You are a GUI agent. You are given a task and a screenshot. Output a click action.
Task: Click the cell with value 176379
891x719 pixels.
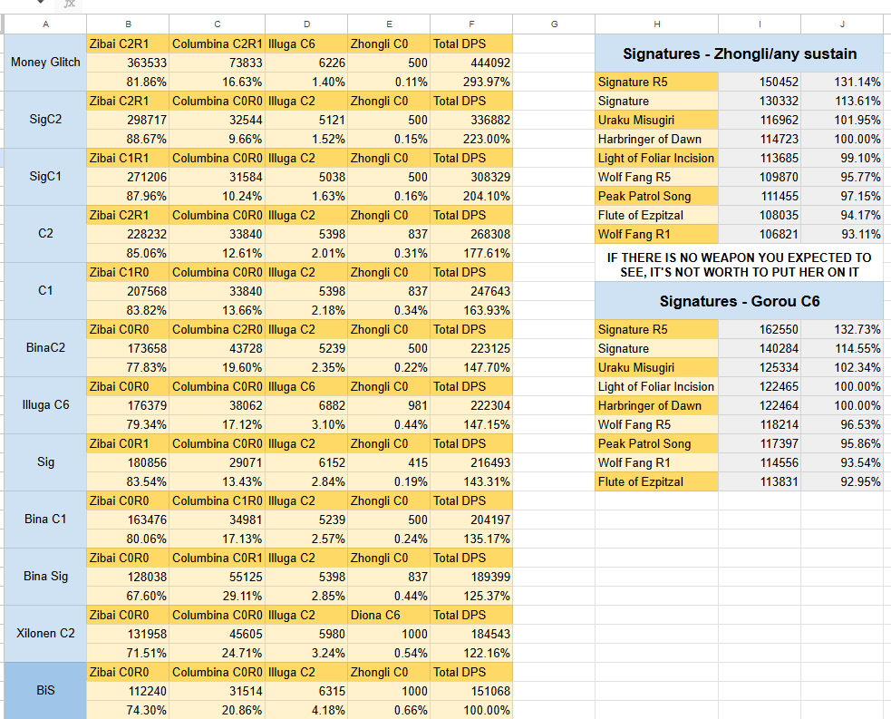(x=128, y=406)
